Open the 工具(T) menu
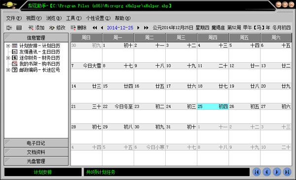Screen dimensions: 296x180 [74, 18]
